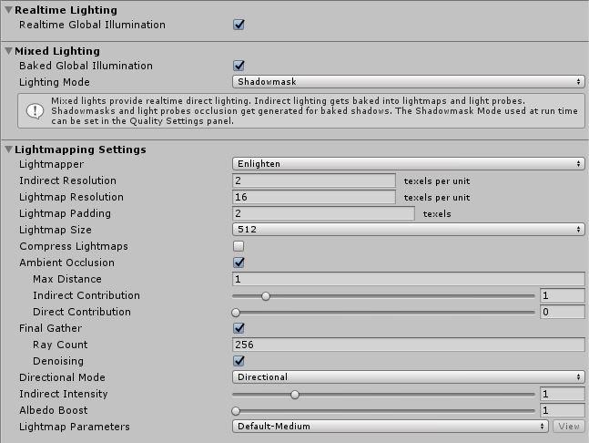Disable Realtime Global Illumination checkbox
This screenshot has height=443, width=589.
(x=239, y=25)
